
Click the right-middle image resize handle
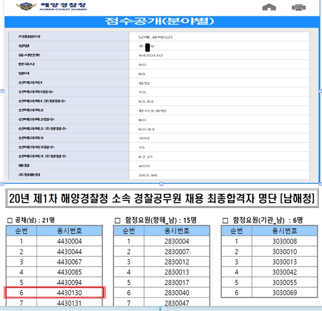click(320, 91)
